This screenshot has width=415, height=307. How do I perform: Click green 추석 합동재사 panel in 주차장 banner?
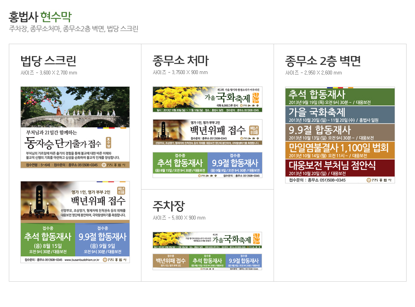pyautogui.click(x=207, y=261)
